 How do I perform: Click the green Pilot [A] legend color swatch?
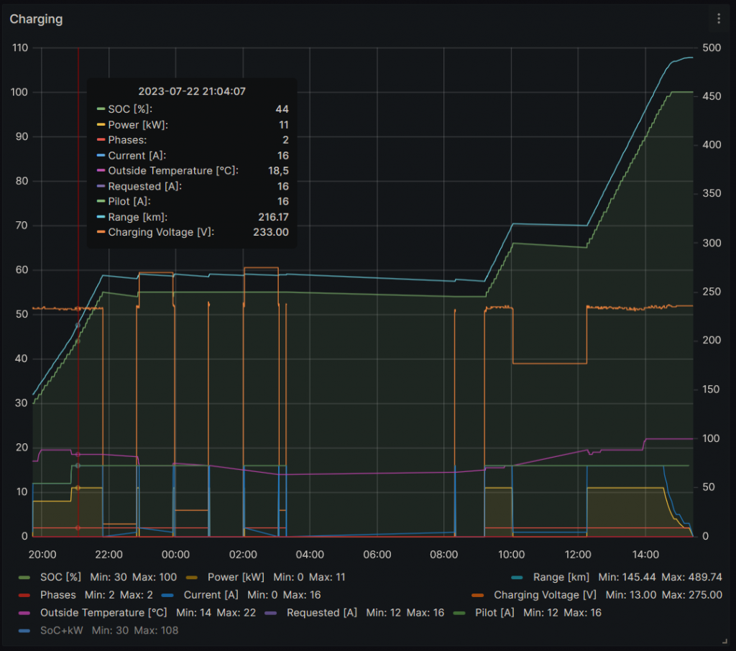pyautogui.click(x=459, y=614)
